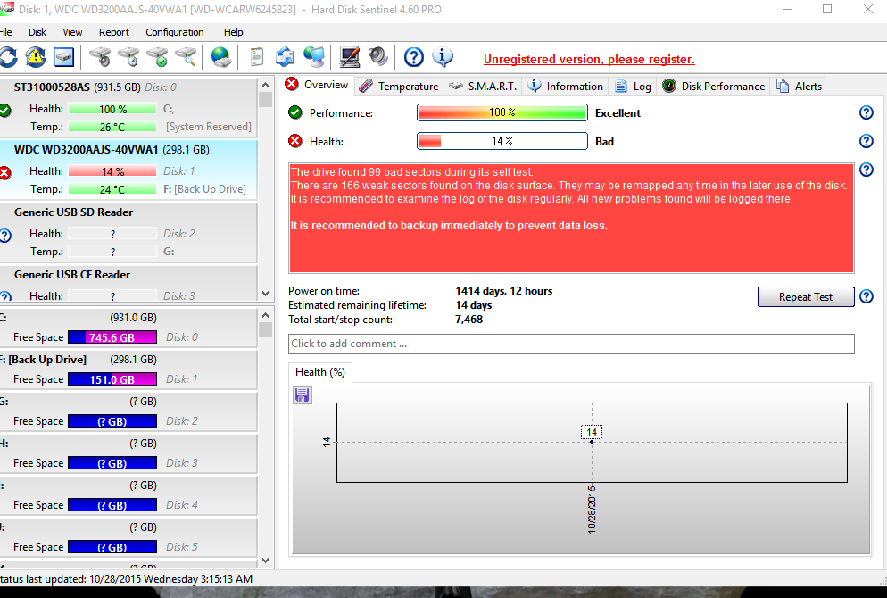Click the 151.0 GB free space bar
Viewport: 887px width, 598px height.
(x=112, y=379)
